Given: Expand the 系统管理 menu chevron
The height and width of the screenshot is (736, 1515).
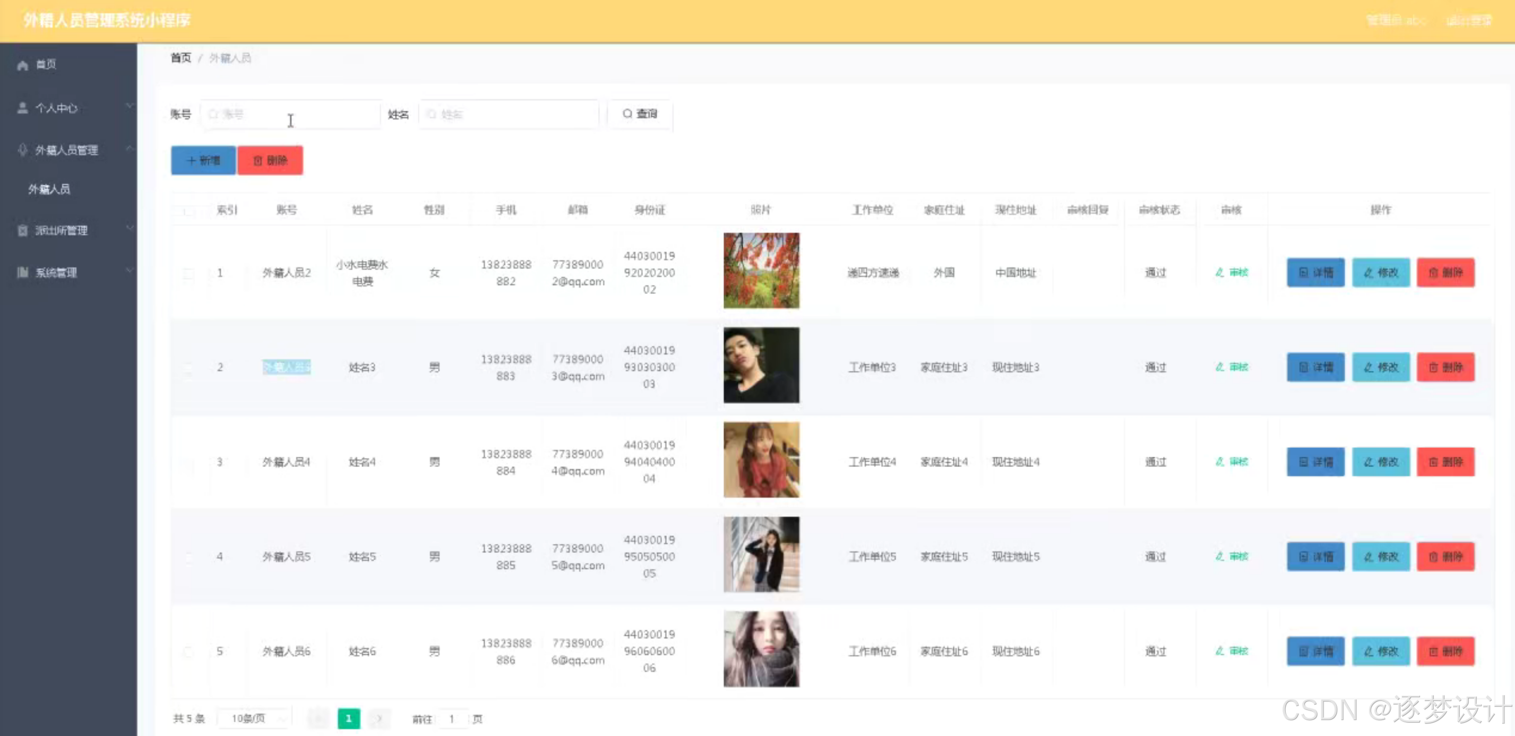Looking at the screenshot, I should pos(130,271).
